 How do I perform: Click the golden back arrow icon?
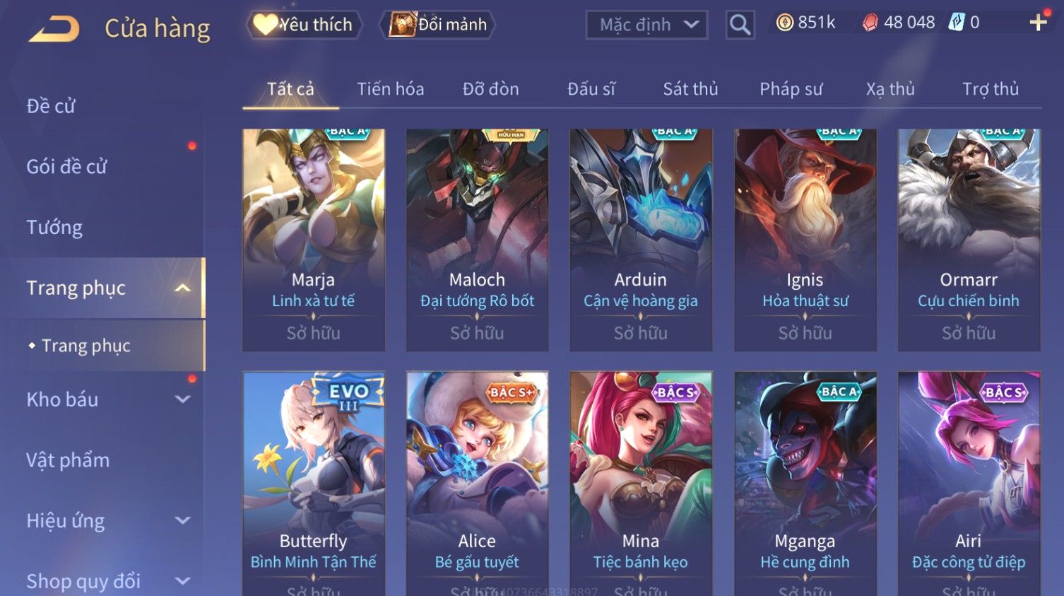point(54,29)
